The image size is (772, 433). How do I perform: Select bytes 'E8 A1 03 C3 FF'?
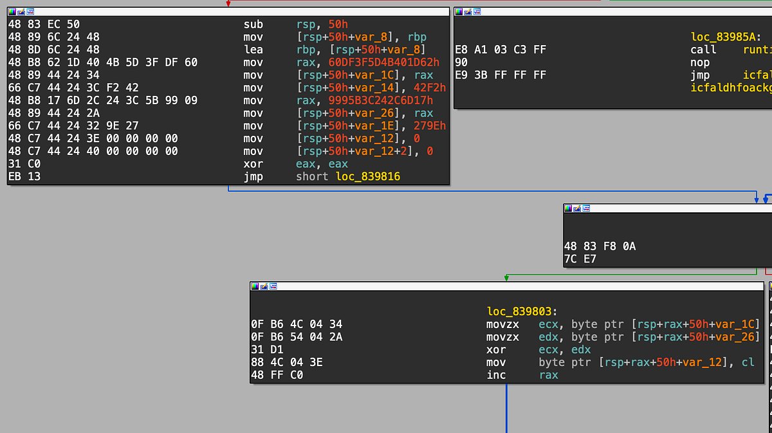pyautogui.click(x=501, y=50)
